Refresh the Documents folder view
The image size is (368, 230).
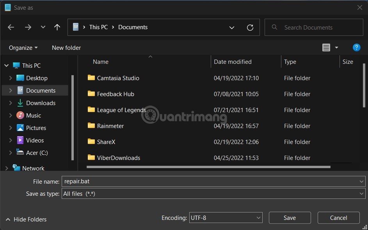pyautogui.click(x=250, y=27)
